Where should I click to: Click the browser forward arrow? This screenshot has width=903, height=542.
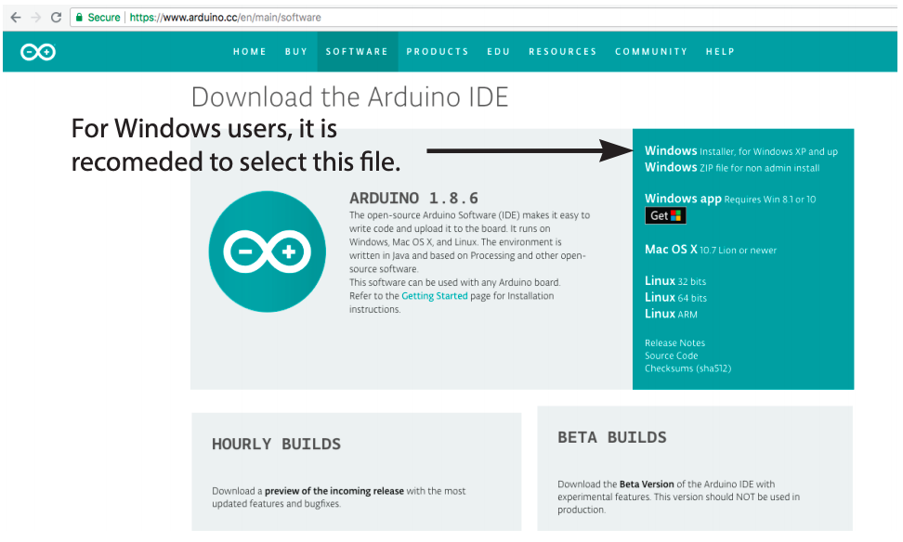(x=35, y=18)
